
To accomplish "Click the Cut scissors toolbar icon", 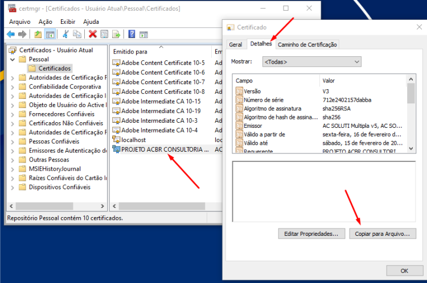I will 65,34.
